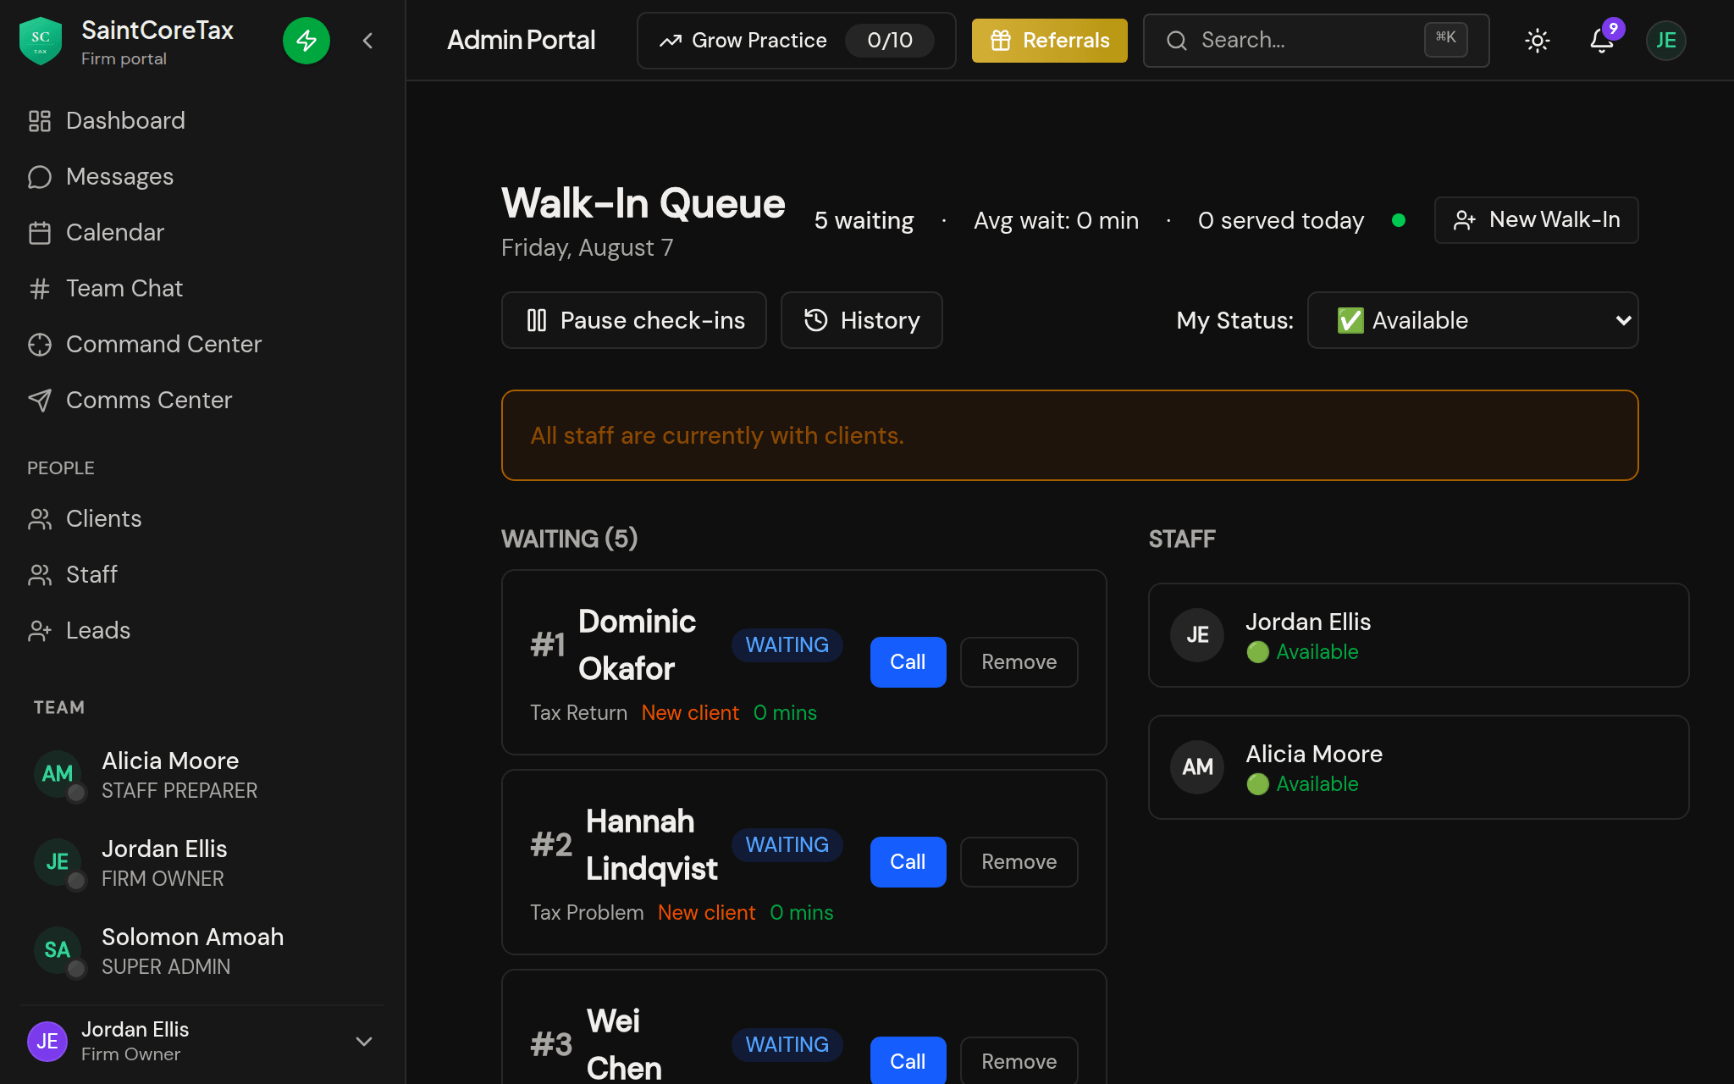Expand the Jordan Ellis account menu chevron

[364, 1042]
